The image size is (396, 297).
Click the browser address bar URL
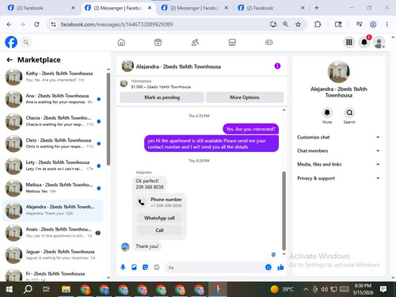116,25
